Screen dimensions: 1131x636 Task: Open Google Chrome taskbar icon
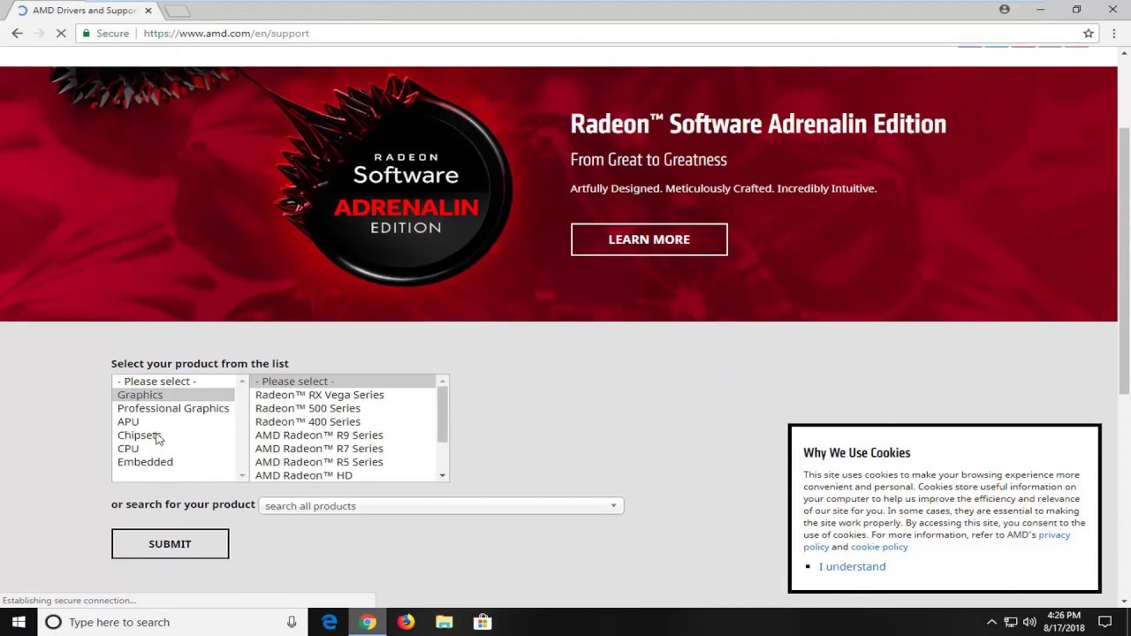tap(368, 622)
